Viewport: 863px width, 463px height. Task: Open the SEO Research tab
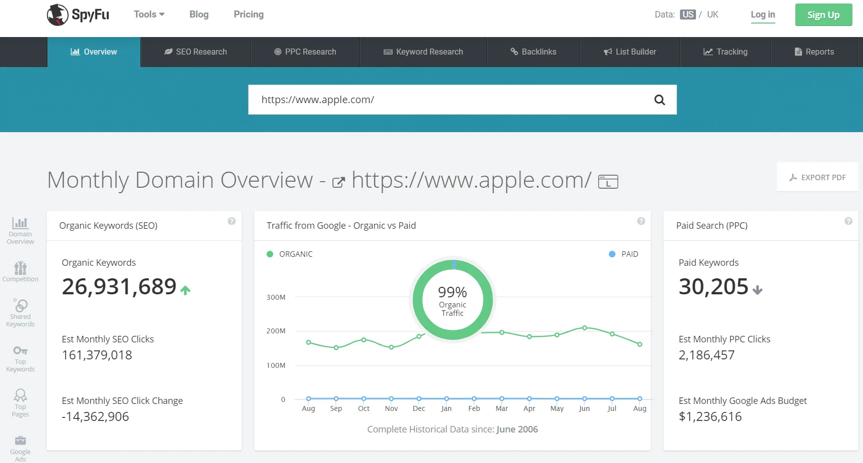click(x=196, y=52)
